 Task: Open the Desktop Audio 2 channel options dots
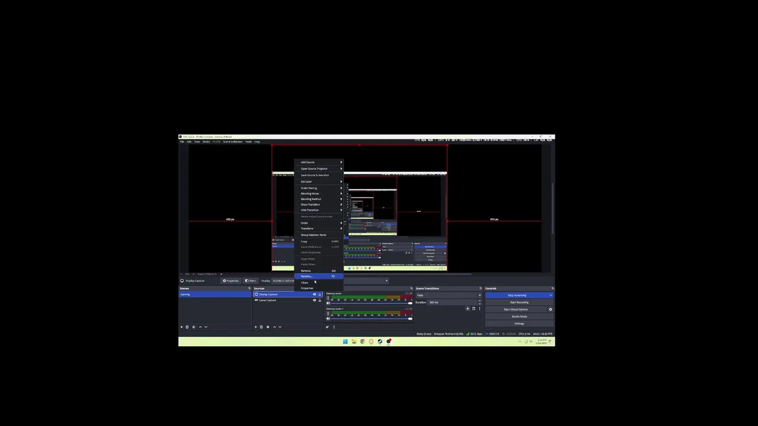[328, 314]
